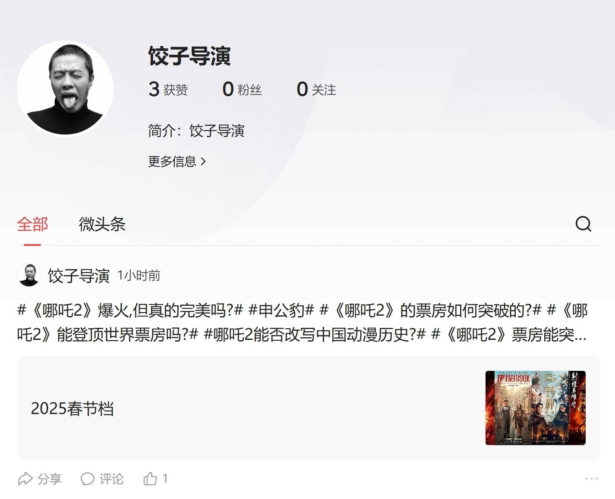
Task: Click the share arrow icon
Action: click(x=25, y=479)
